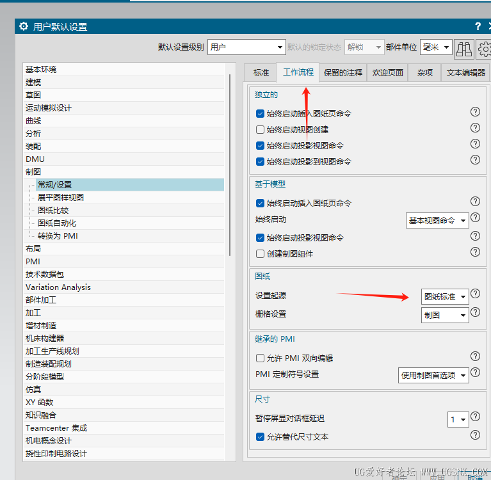
Task: Select 基本环境 in the category list
Action: (x=41, y=70)
